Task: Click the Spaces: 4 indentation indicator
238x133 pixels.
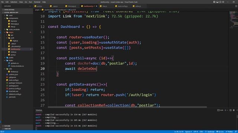Action: click(189, 132)
